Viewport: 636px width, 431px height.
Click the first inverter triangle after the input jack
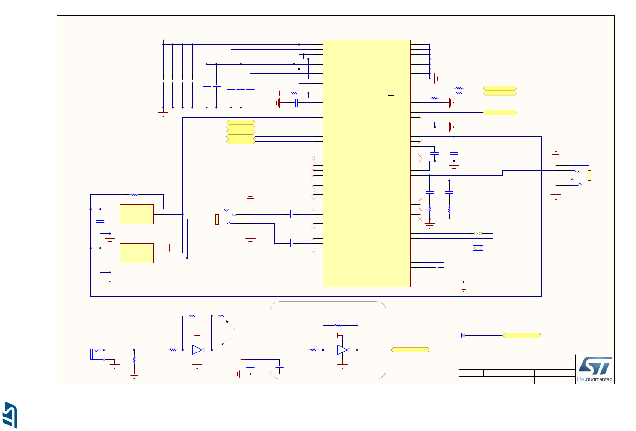click(x=197, y=350)
